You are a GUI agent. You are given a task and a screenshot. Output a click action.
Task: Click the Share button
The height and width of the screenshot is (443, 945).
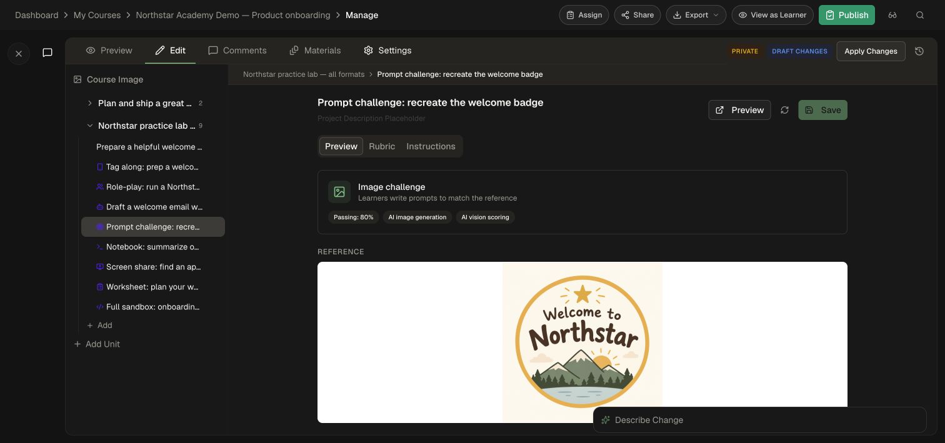[x=637, y=15]
